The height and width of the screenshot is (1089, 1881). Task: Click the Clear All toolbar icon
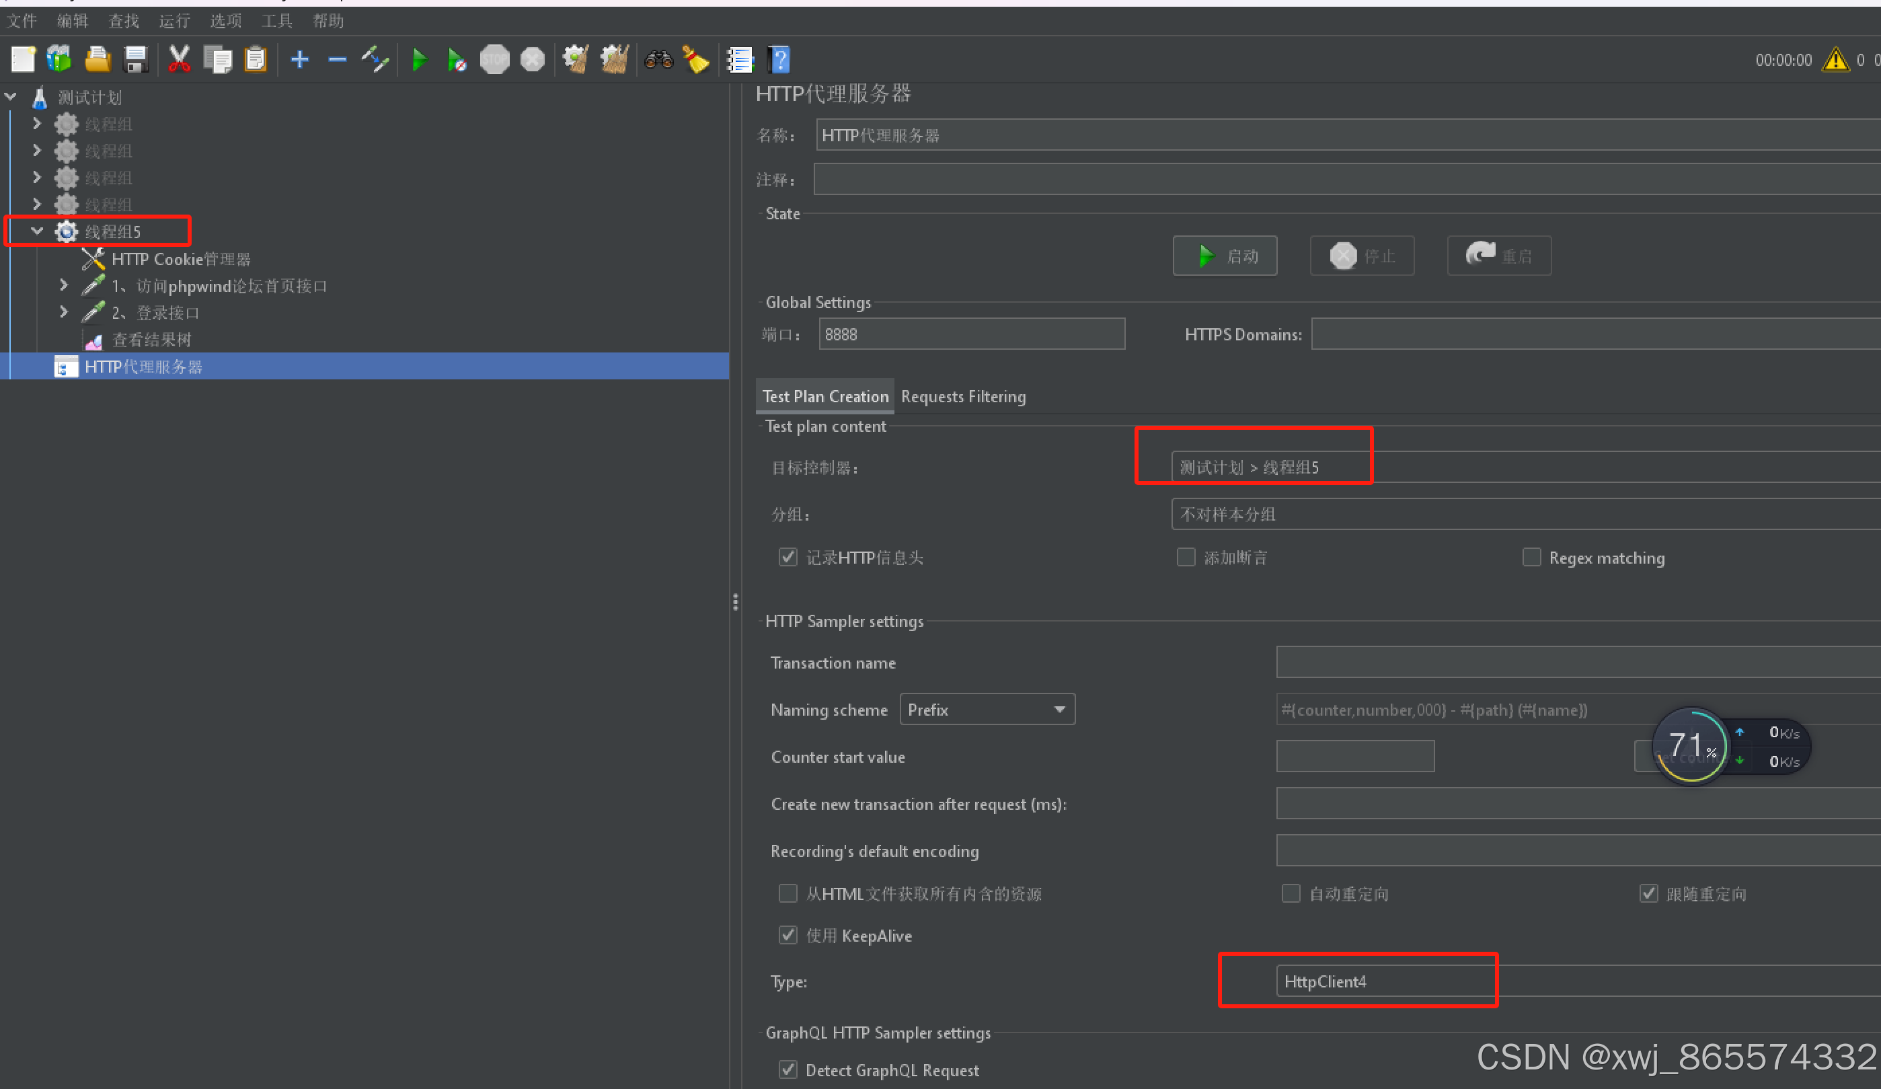tap(615, 59)
